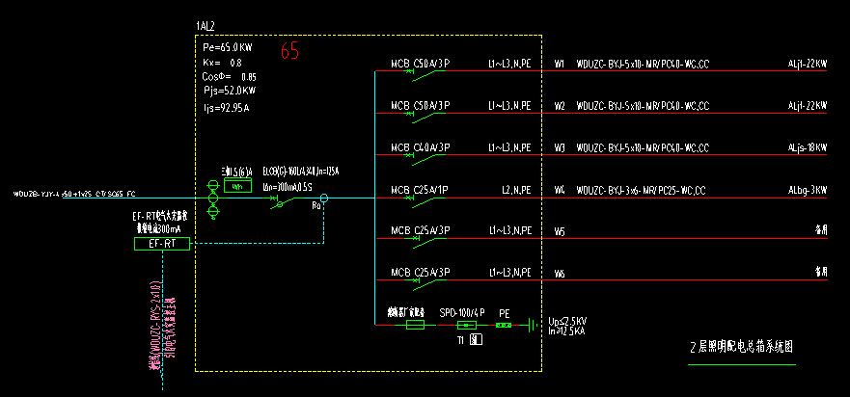The width and height of the screenshot is (850, 397).
Task: Click the "Kx= 0.8" parameter text
Action: (222, 63)
